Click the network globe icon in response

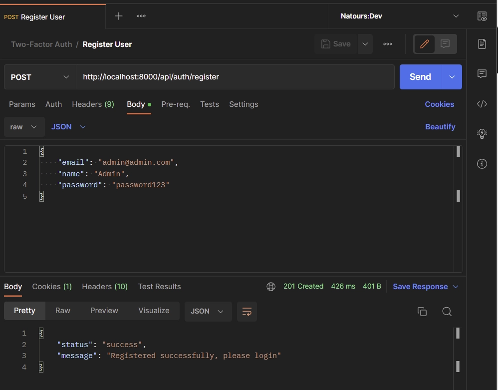270,286
